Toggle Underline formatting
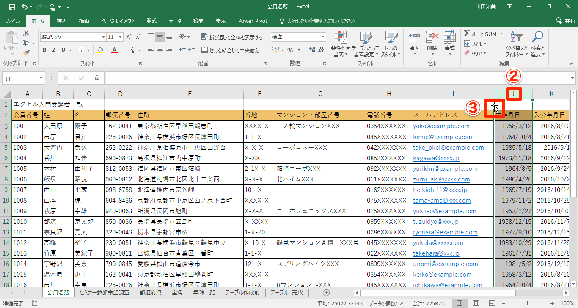 point(63,50)
